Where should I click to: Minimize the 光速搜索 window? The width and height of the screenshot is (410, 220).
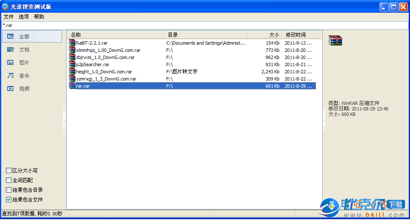[x=384, y=7]
